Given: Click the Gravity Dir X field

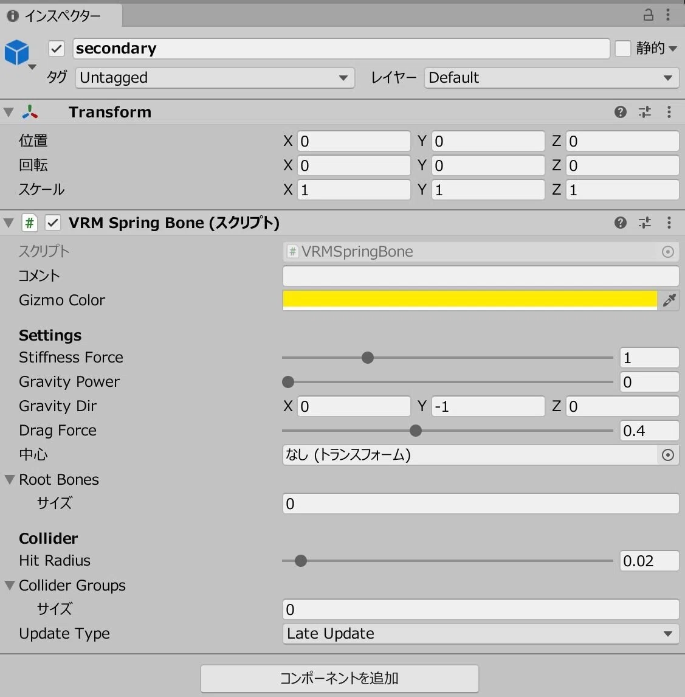Looking at the screenshot, I should (x=354, y=406).
